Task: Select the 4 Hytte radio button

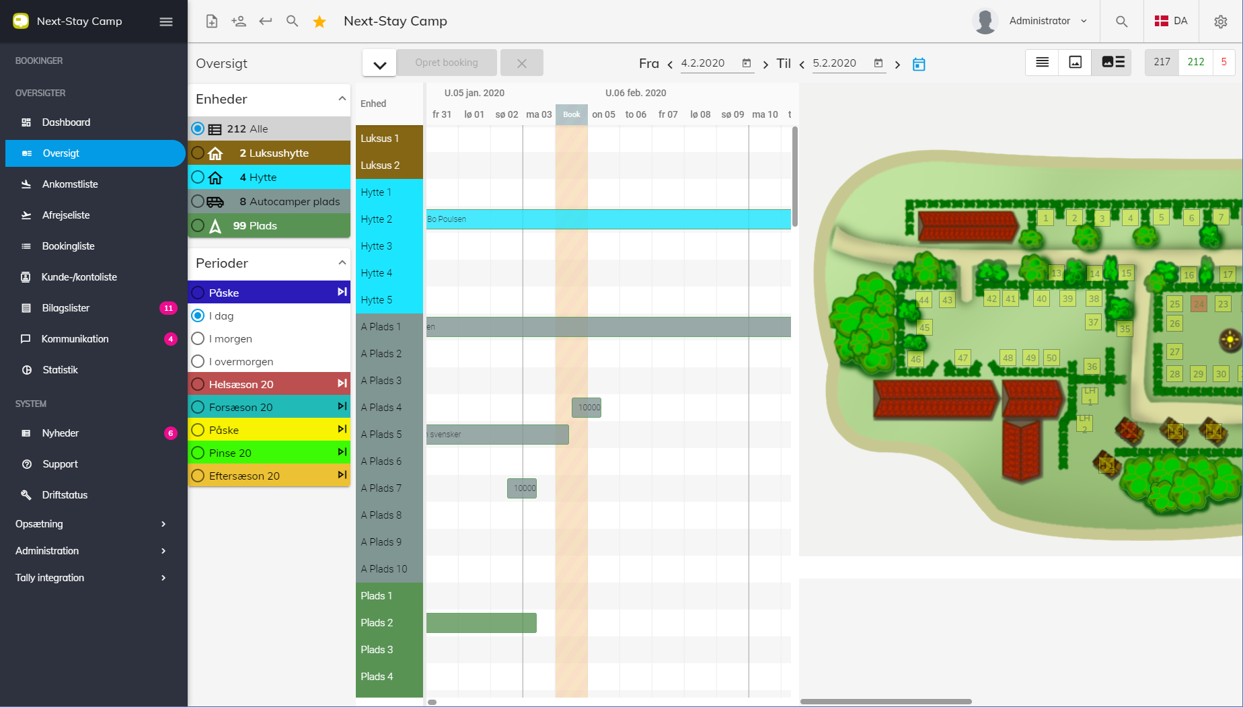Action: [x=198, y=177]
